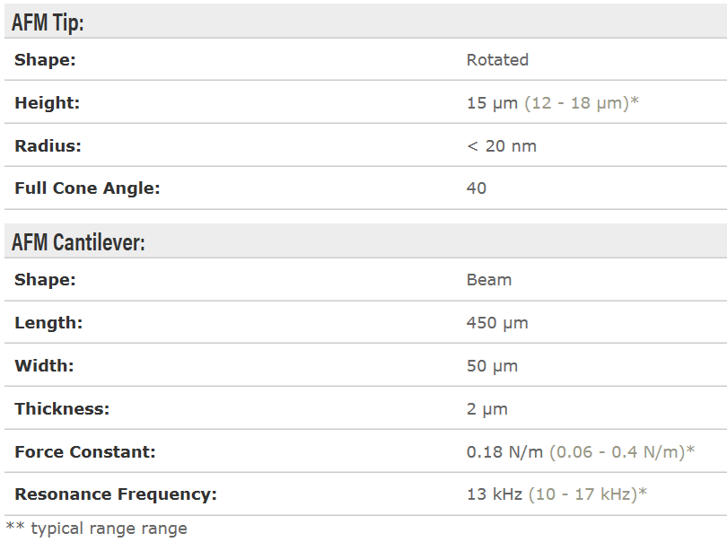
Task: Click the Resonance Frequency label
Action: [116, 494]
